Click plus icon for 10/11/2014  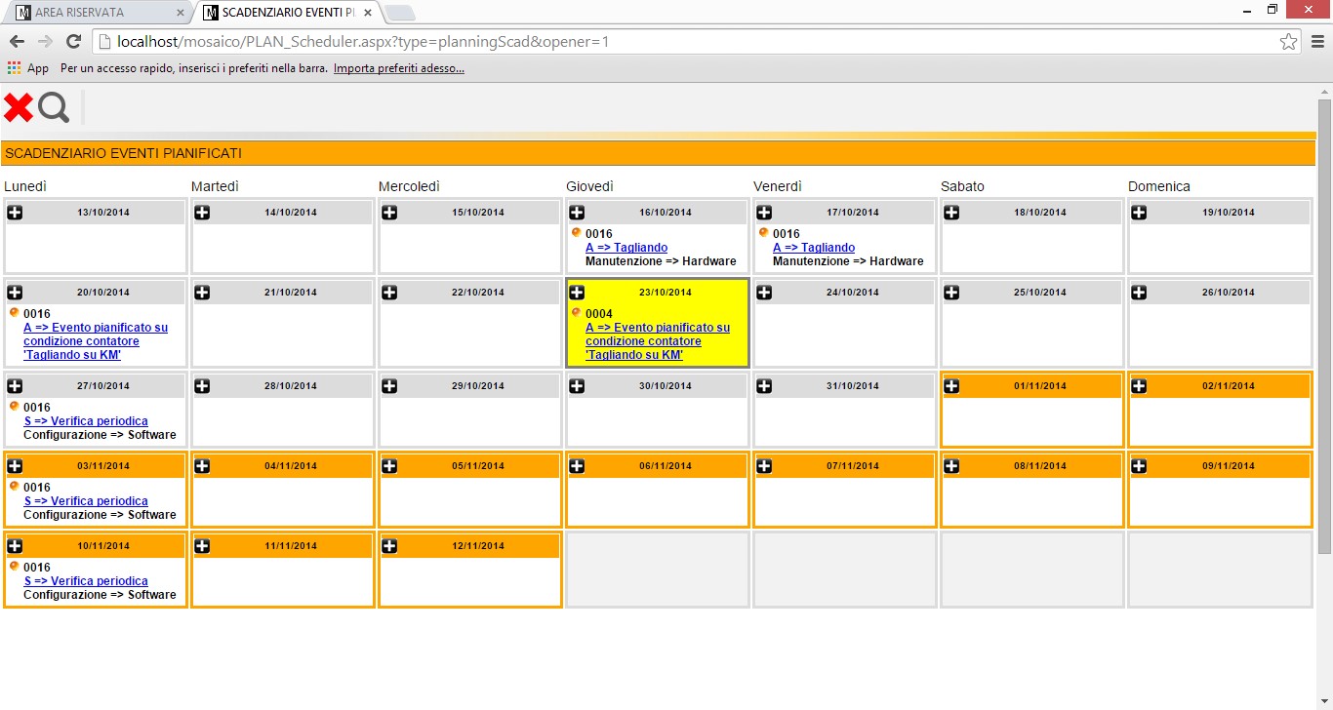click(x=15, y=546)
